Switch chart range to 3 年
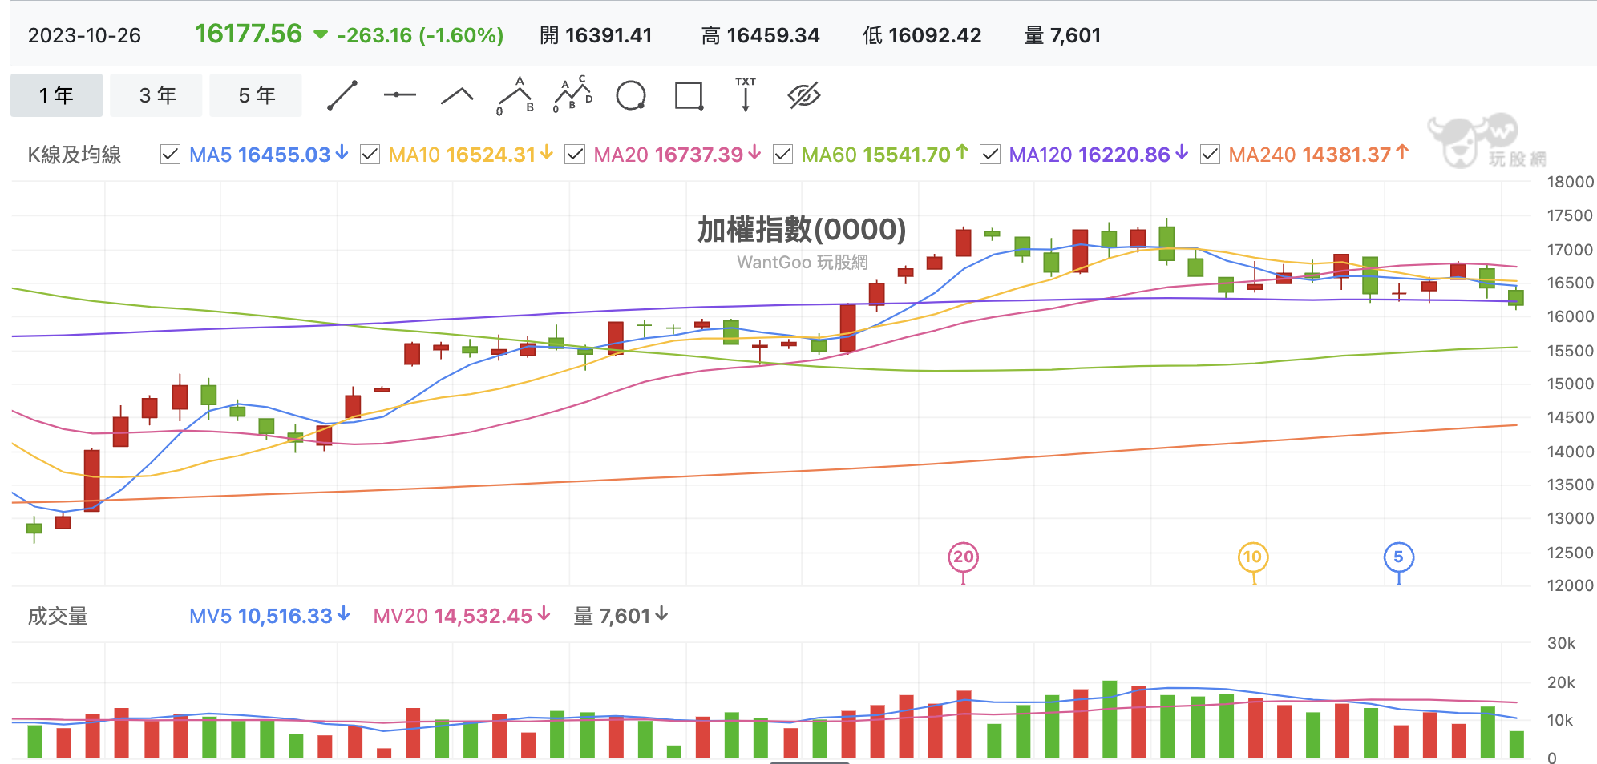This screenshot has height=764, width=1597. 156,95
